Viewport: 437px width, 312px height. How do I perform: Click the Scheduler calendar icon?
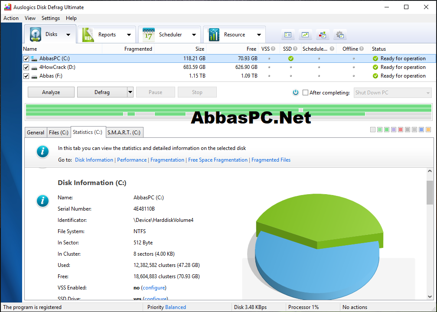pos(149,35)
